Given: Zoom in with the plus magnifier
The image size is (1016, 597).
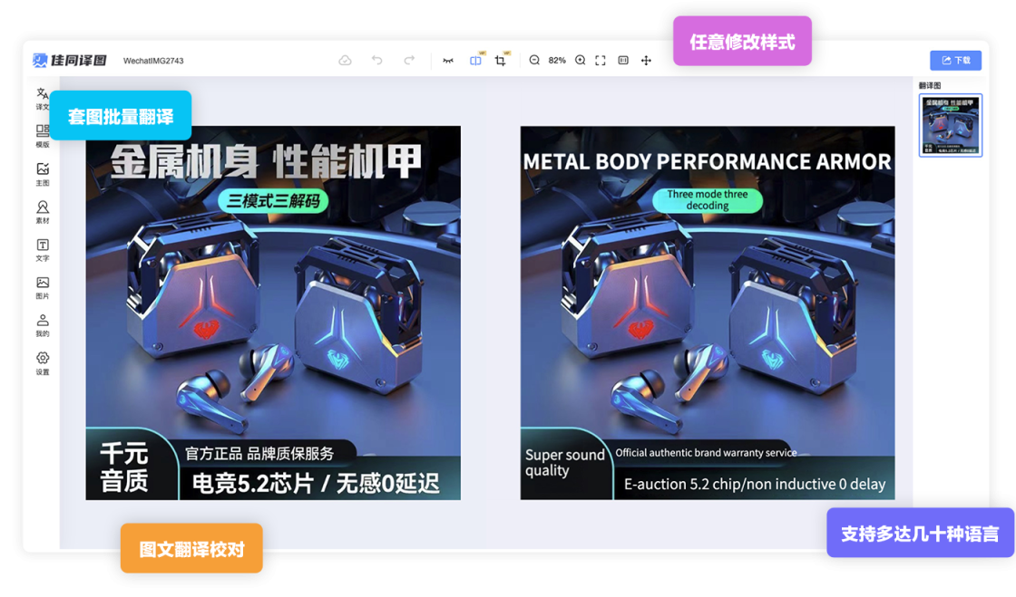Looking at the screenshot, I should (x=581, y=61).
